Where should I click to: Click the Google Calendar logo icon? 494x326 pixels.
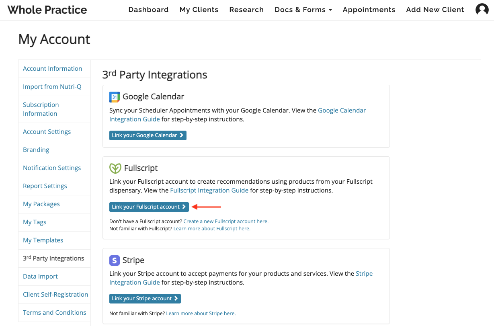pos(115,97)
